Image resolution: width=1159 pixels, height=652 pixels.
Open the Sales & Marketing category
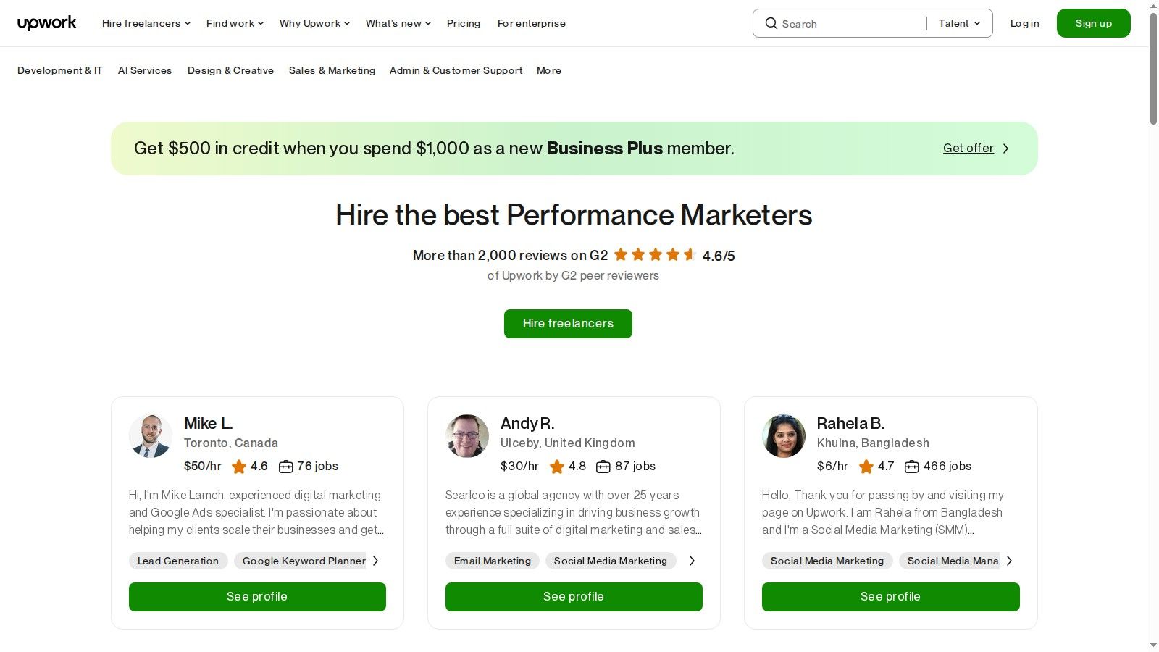(x=332, y=70)
